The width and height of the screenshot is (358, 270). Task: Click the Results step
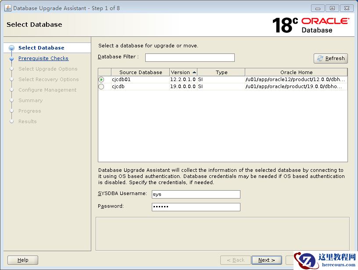point(27,121)
